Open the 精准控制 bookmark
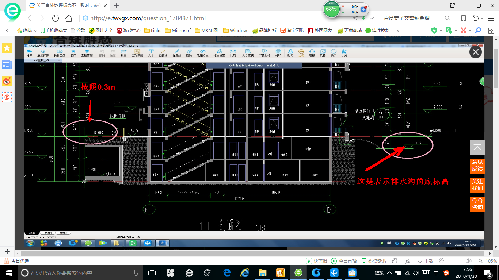Viewport: 499px width, 280px height. pos(377,31)
